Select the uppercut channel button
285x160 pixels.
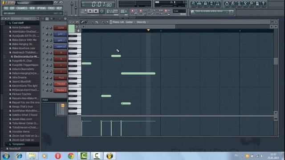coord(61,46)
